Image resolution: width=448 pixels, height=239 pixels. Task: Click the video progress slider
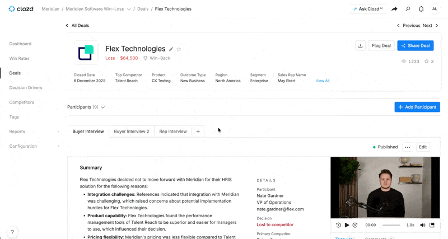pos(391,225)
